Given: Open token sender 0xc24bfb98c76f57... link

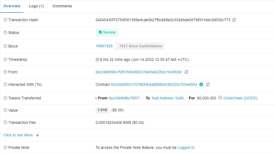Looking at the screenshot, I should [x=126, y=98].
